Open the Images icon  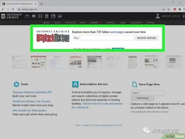tap(60, 16)
